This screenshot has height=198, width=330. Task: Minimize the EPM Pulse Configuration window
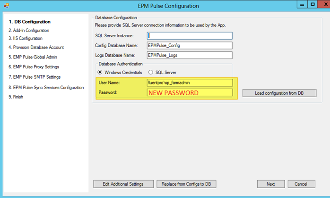click(302, 4)
